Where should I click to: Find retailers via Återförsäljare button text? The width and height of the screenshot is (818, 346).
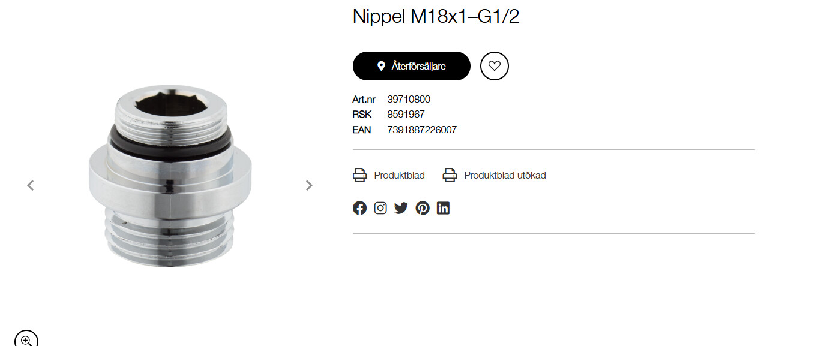click(x=419, y=66)
